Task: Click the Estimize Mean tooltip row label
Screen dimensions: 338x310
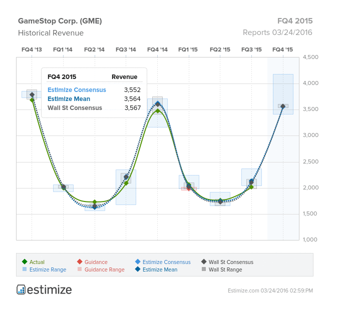Action: click(x=69, y=99)
